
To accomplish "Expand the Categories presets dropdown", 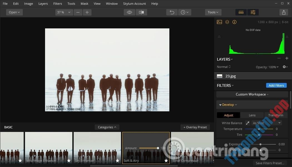I will (107, 127).
